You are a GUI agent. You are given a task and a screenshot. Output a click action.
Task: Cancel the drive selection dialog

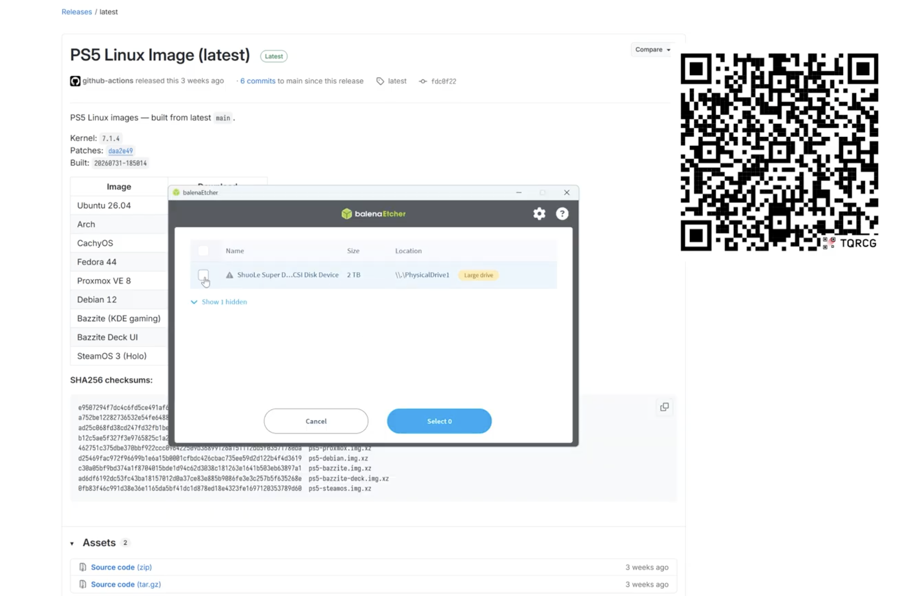click(x=316, y=421)
